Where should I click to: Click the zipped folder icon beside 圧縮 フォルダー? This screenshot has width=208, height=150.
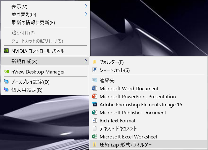coord(95,144)
